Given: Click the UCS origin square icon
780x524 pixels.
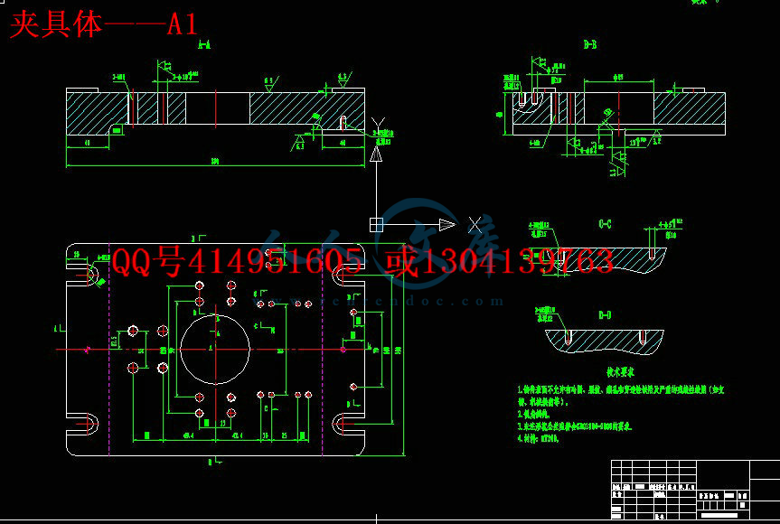Looking at the screenshot, I should coord(377,224).
